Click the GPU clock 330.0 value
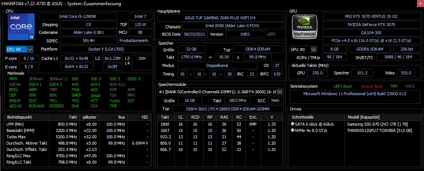Image resolution: width=424 pixels, height=171 pixels. point(318,73)
